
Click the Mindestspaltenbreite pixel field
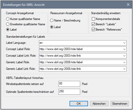pyautogui.click(x=69, y=84)
